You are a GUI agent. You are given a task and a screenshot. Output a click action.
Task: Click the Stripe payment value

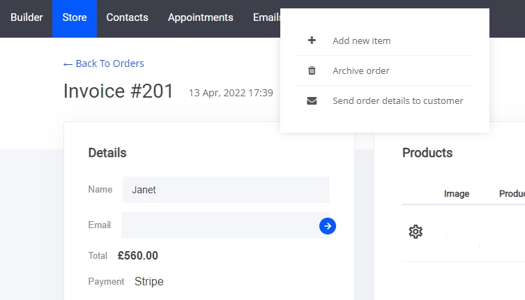(x=149, y=282)
